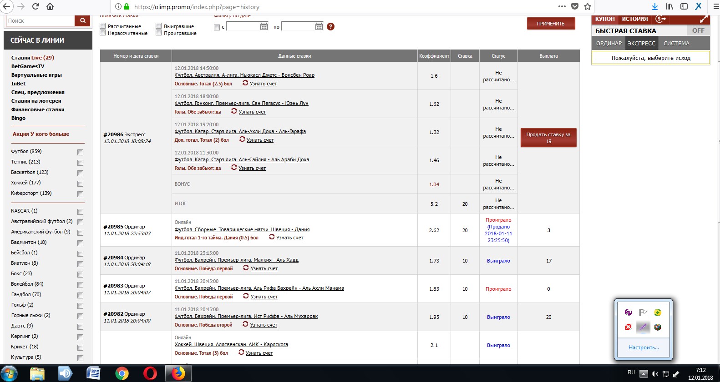The height and width of the screenshot is (382, 720).
Task: Click the start date input field
Action: (243, 26)
